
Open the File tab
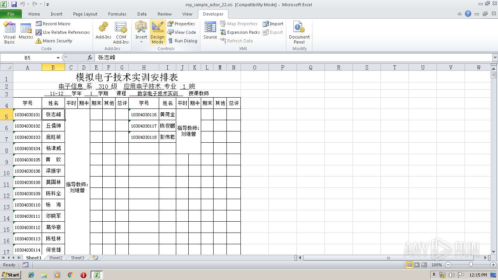tap(11, 14)
